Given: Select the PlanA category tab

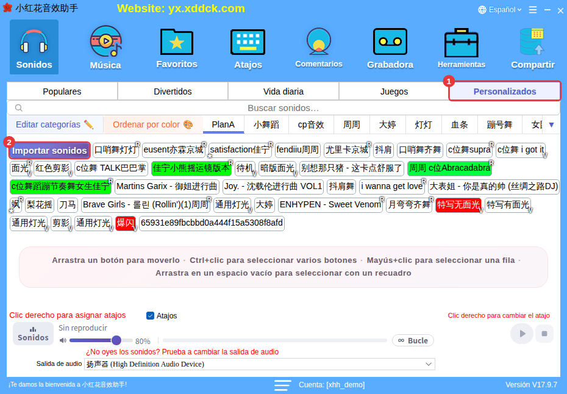Looking at the screenshot, I should (223, 125).
